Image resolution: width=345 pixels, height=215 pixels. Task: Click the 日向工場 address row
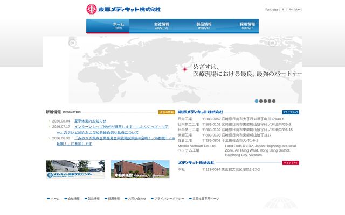231,119
